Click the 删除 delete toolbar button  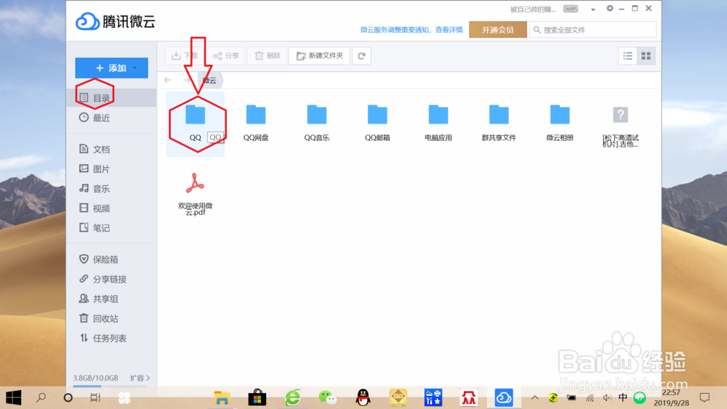click(x=267, y=56)
